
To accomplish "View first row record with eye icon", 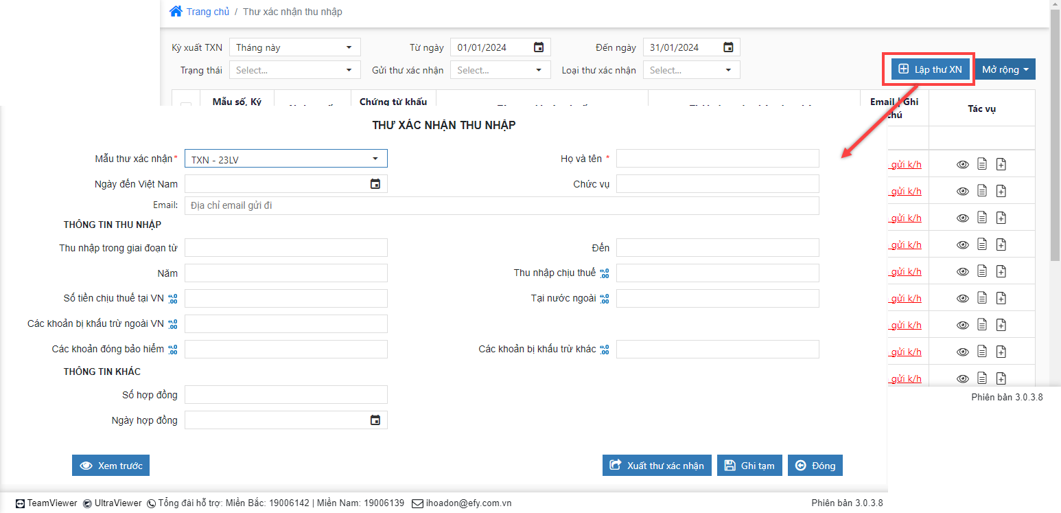I will [x=963, y=164].
